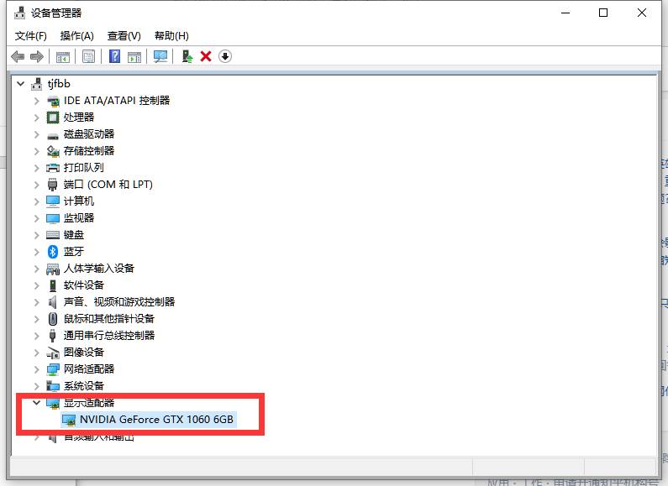
Task: Select the 打印队列 label
Action: (x=84, y=168)
